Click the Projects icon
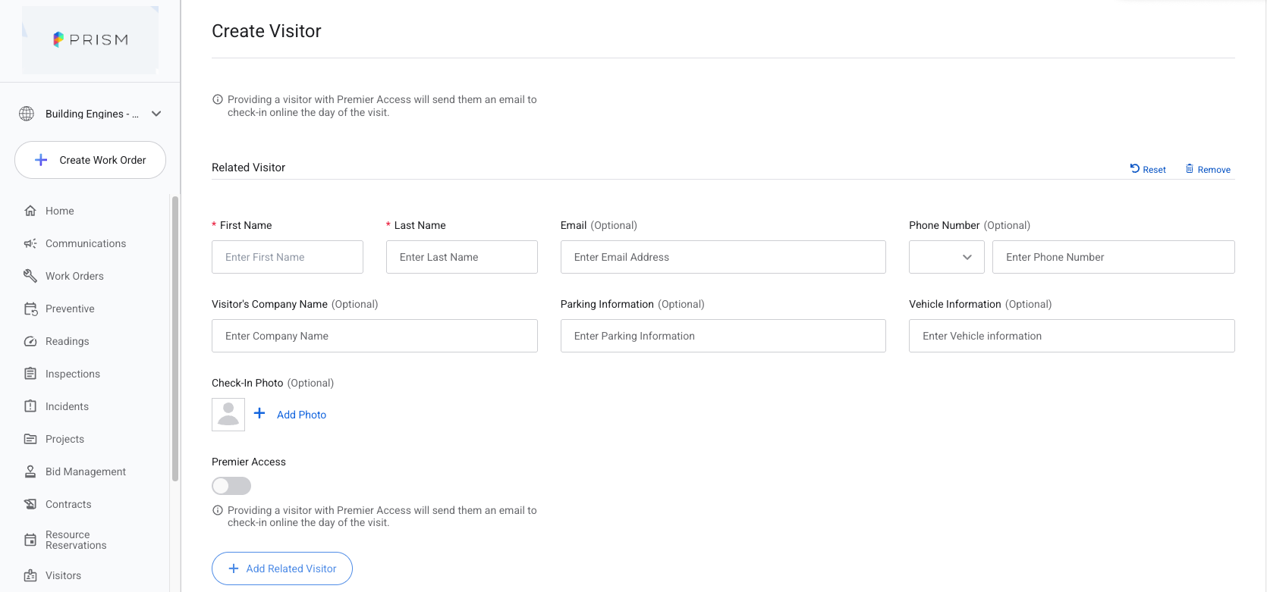The height and width of the screenshot is (592, 1267). click(30, 439)
